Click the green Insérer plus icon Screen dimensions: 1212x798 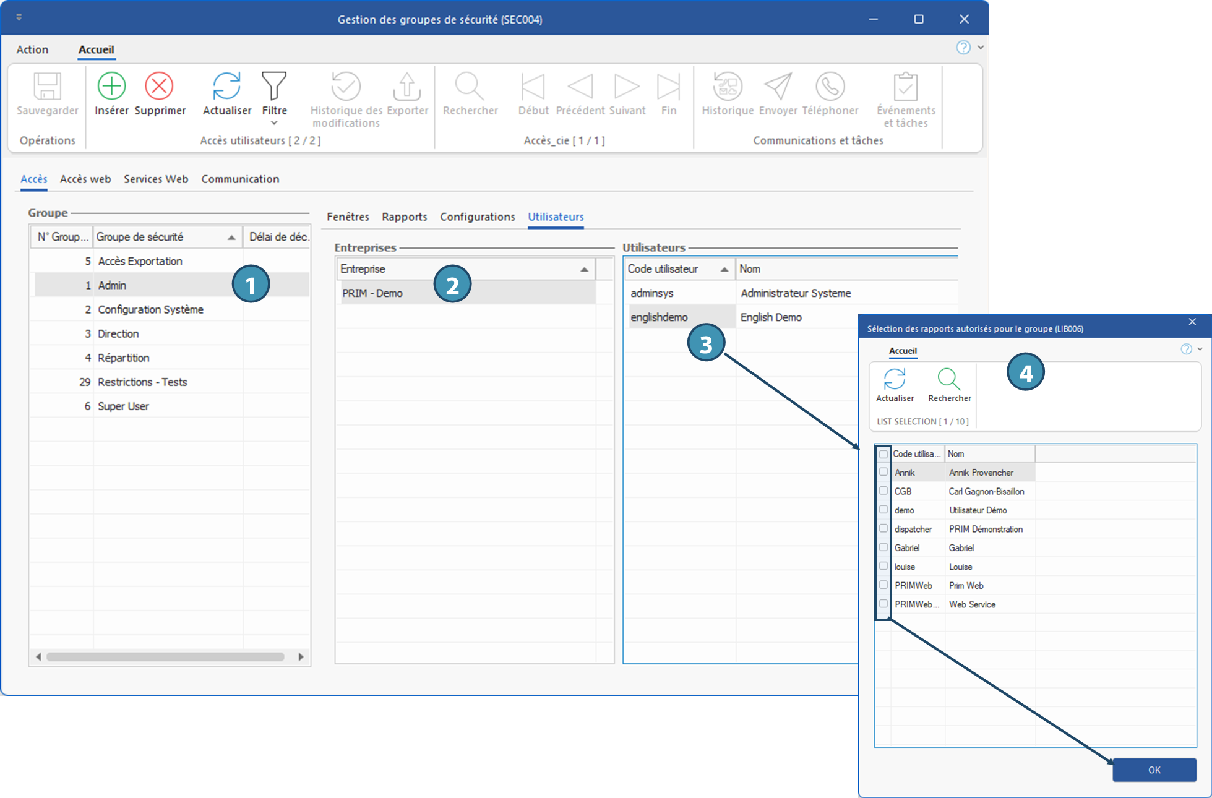pyautogui.click(x=111, y=86)
